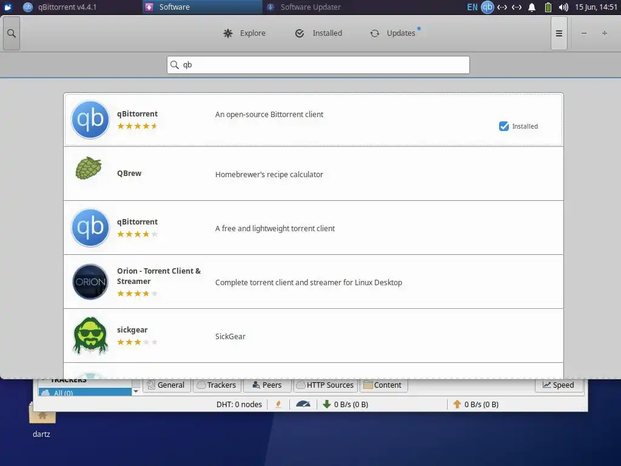Click the volume icon in top panel
621x466 pixels.
pyautogui.click(x=563, y=7)
